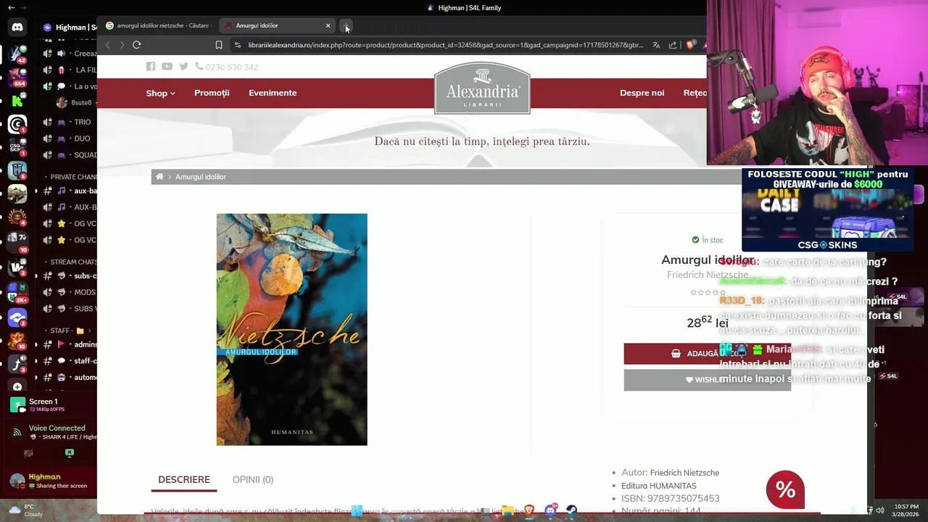Open site settings icon beside the URL
Image resolution: width=928 pixels, height=522 pixels.
click(237, 45)
